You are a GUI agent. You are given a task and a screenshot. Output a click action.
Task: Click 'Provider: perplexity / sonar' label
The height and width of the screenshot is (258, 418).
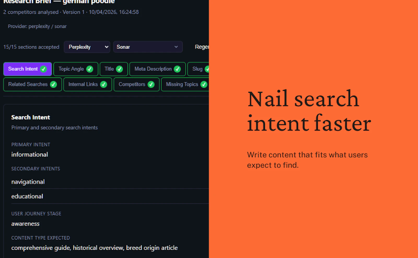[37, 26]
